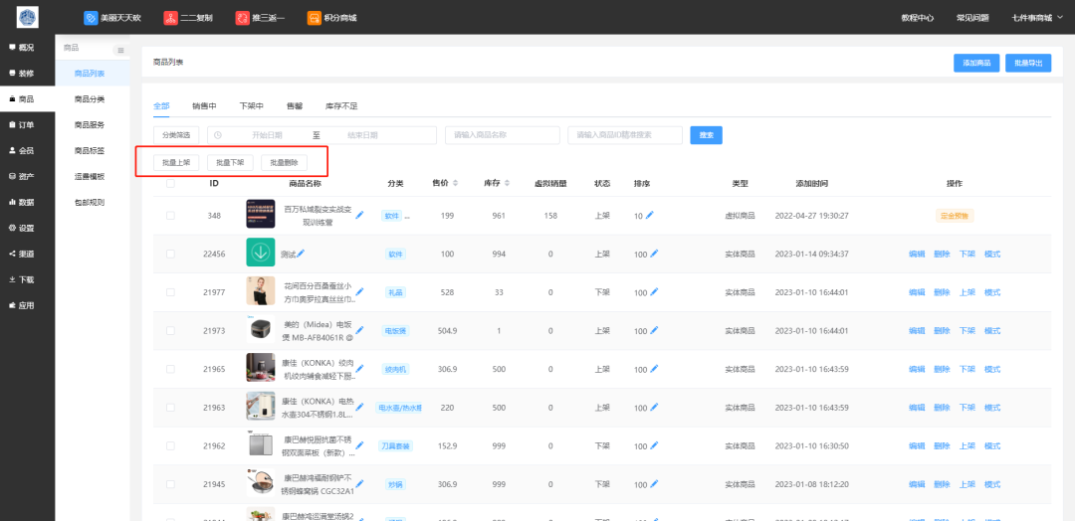1075x521 pixels.
Task: Open the 二二复制 app in top bar
Action: pyautogui.click(x=188, y=18)
